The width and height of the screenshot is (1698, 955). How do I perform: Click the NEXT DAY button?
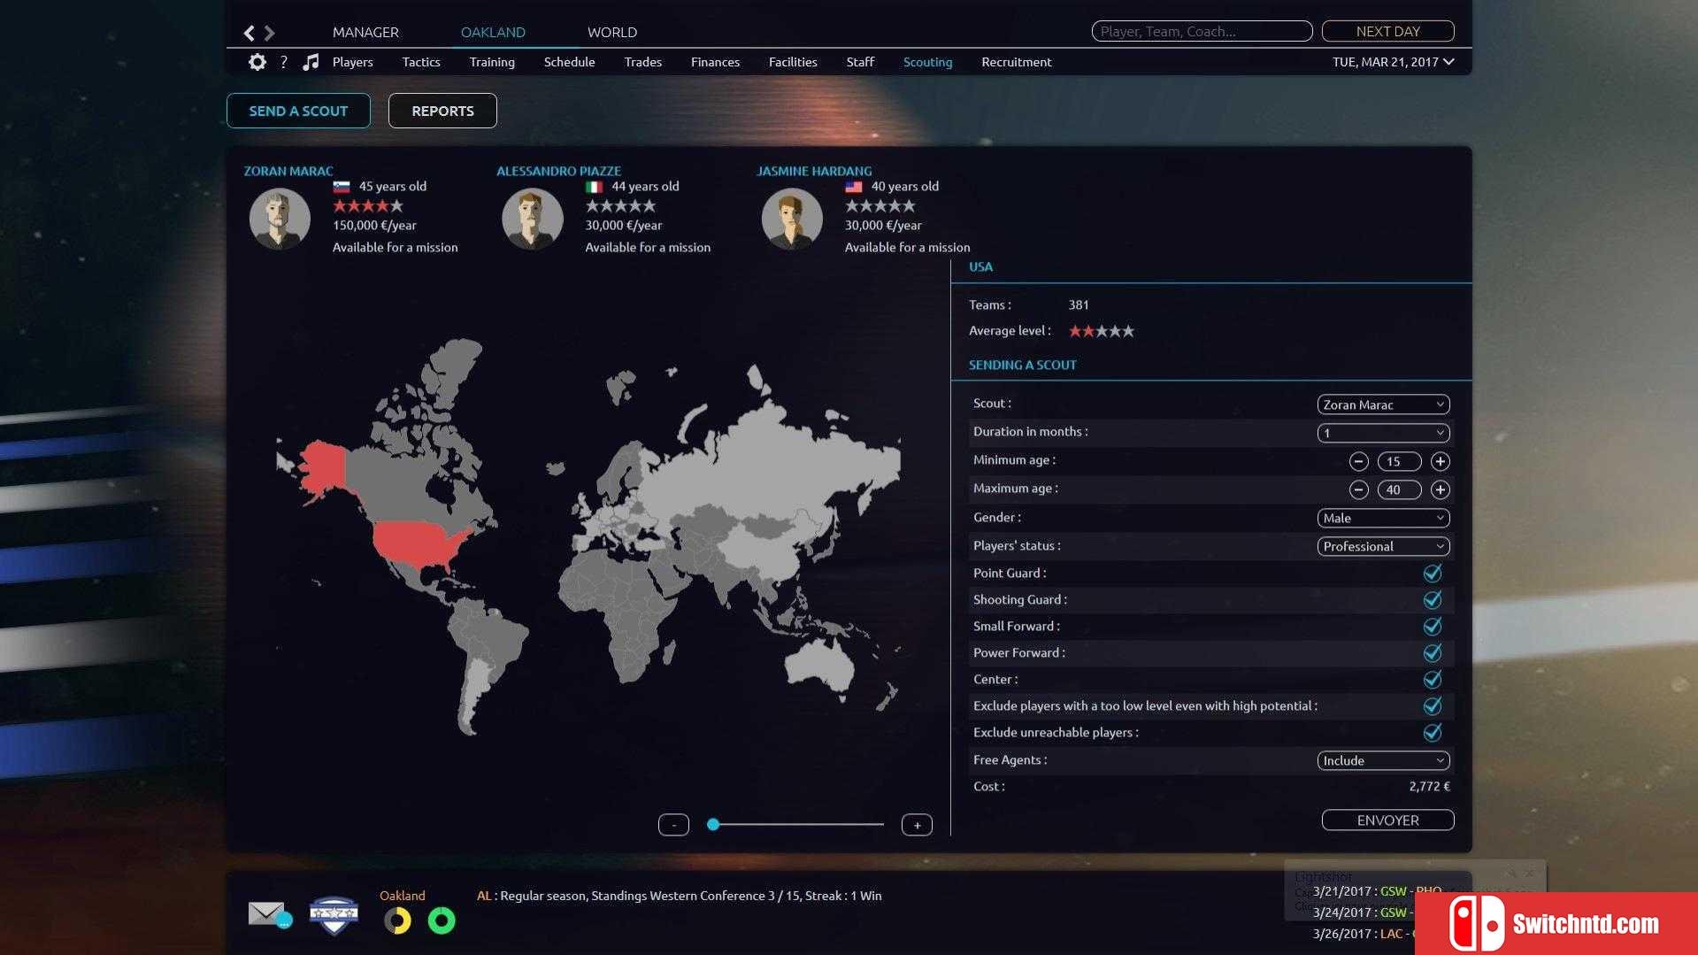click(1387, 31)
